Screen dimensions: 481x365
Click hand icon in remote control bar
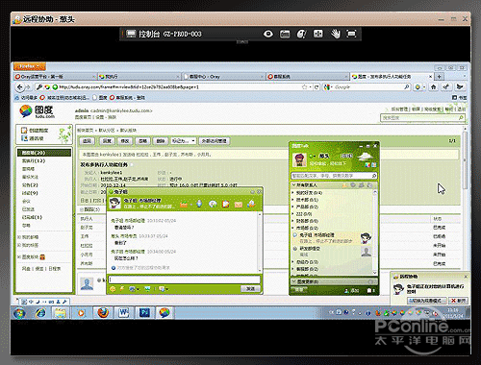(x=336, y=34)
